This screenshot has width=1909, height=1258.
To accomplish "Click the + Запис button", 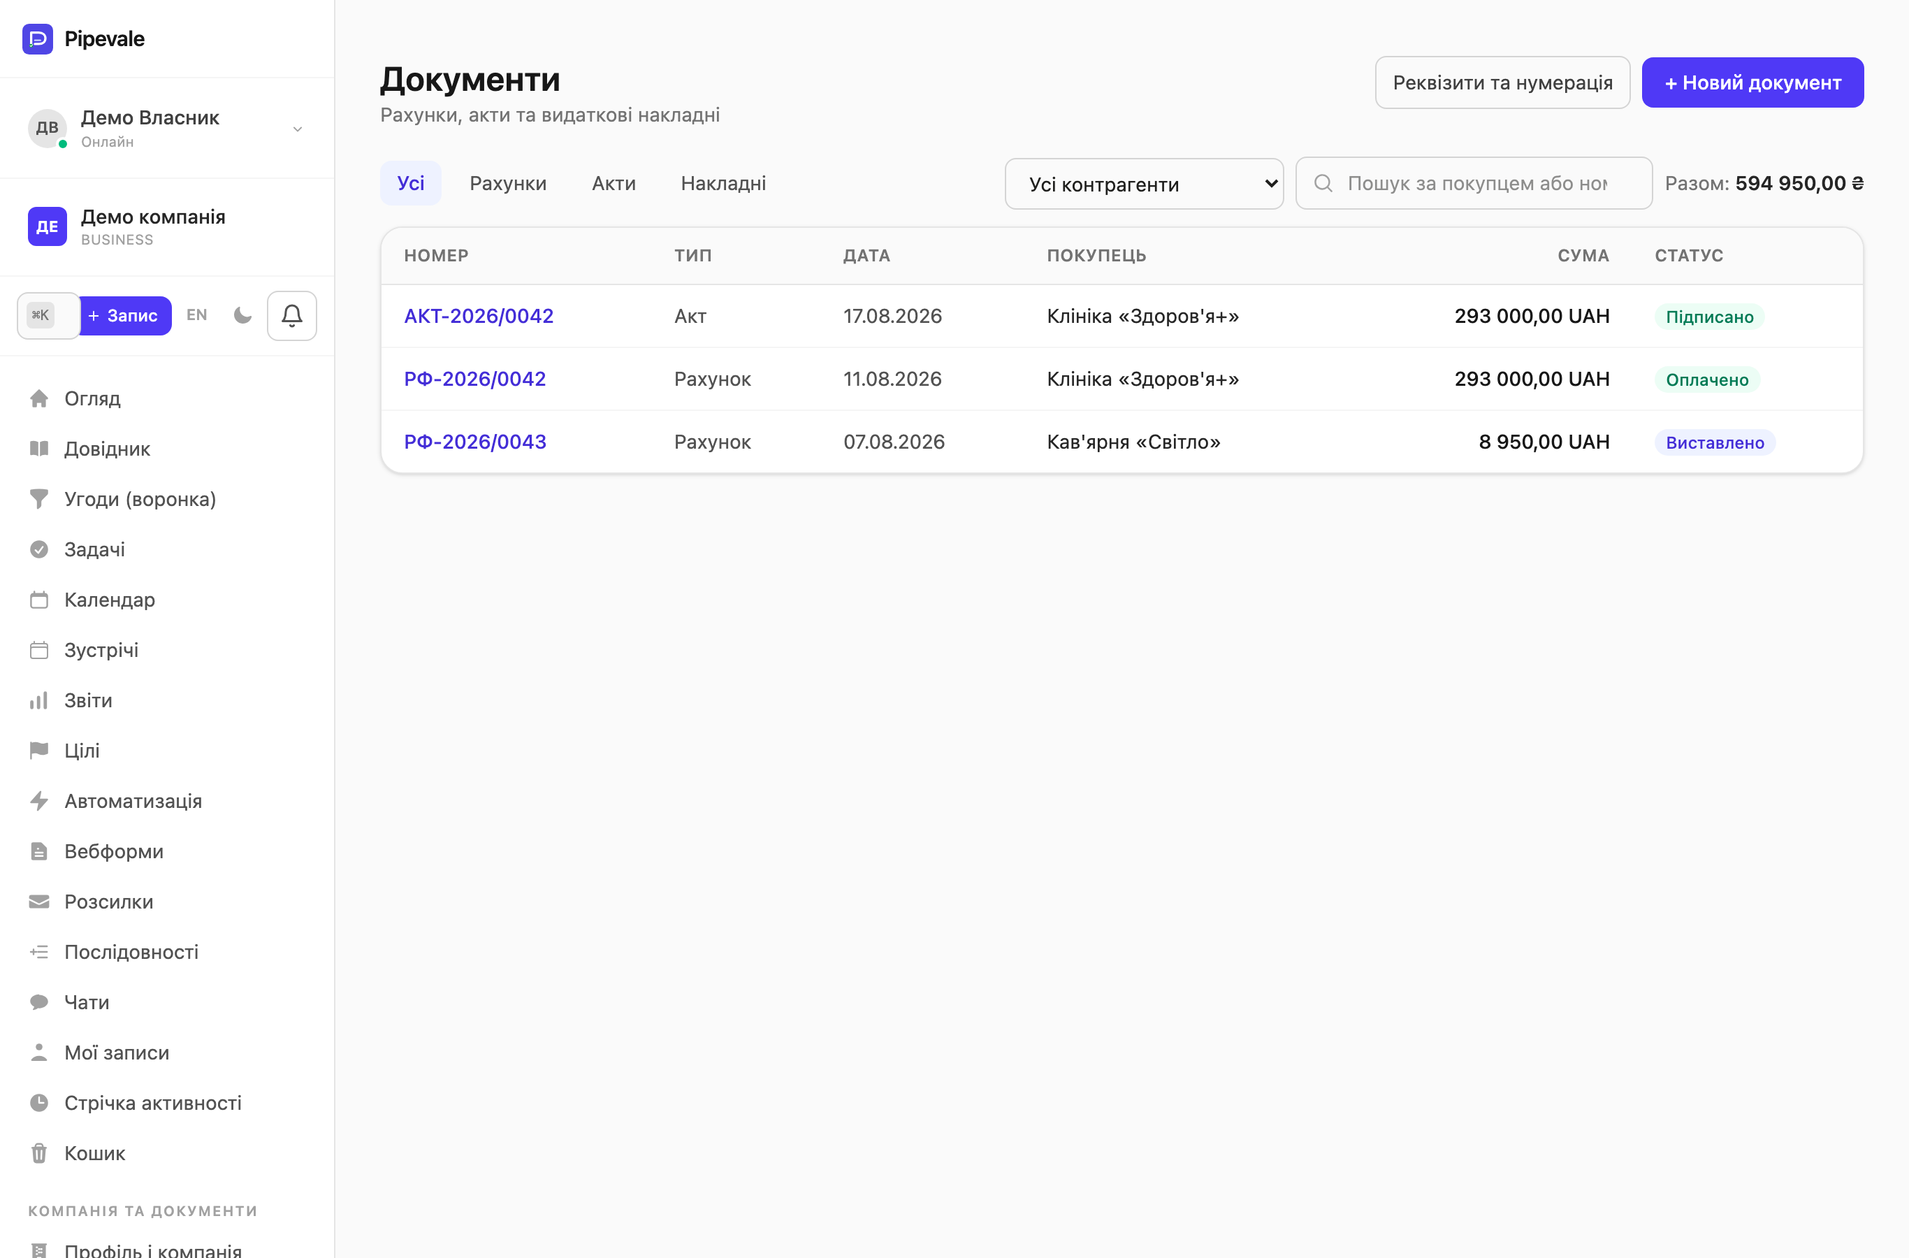I will [x=125, y=315].
